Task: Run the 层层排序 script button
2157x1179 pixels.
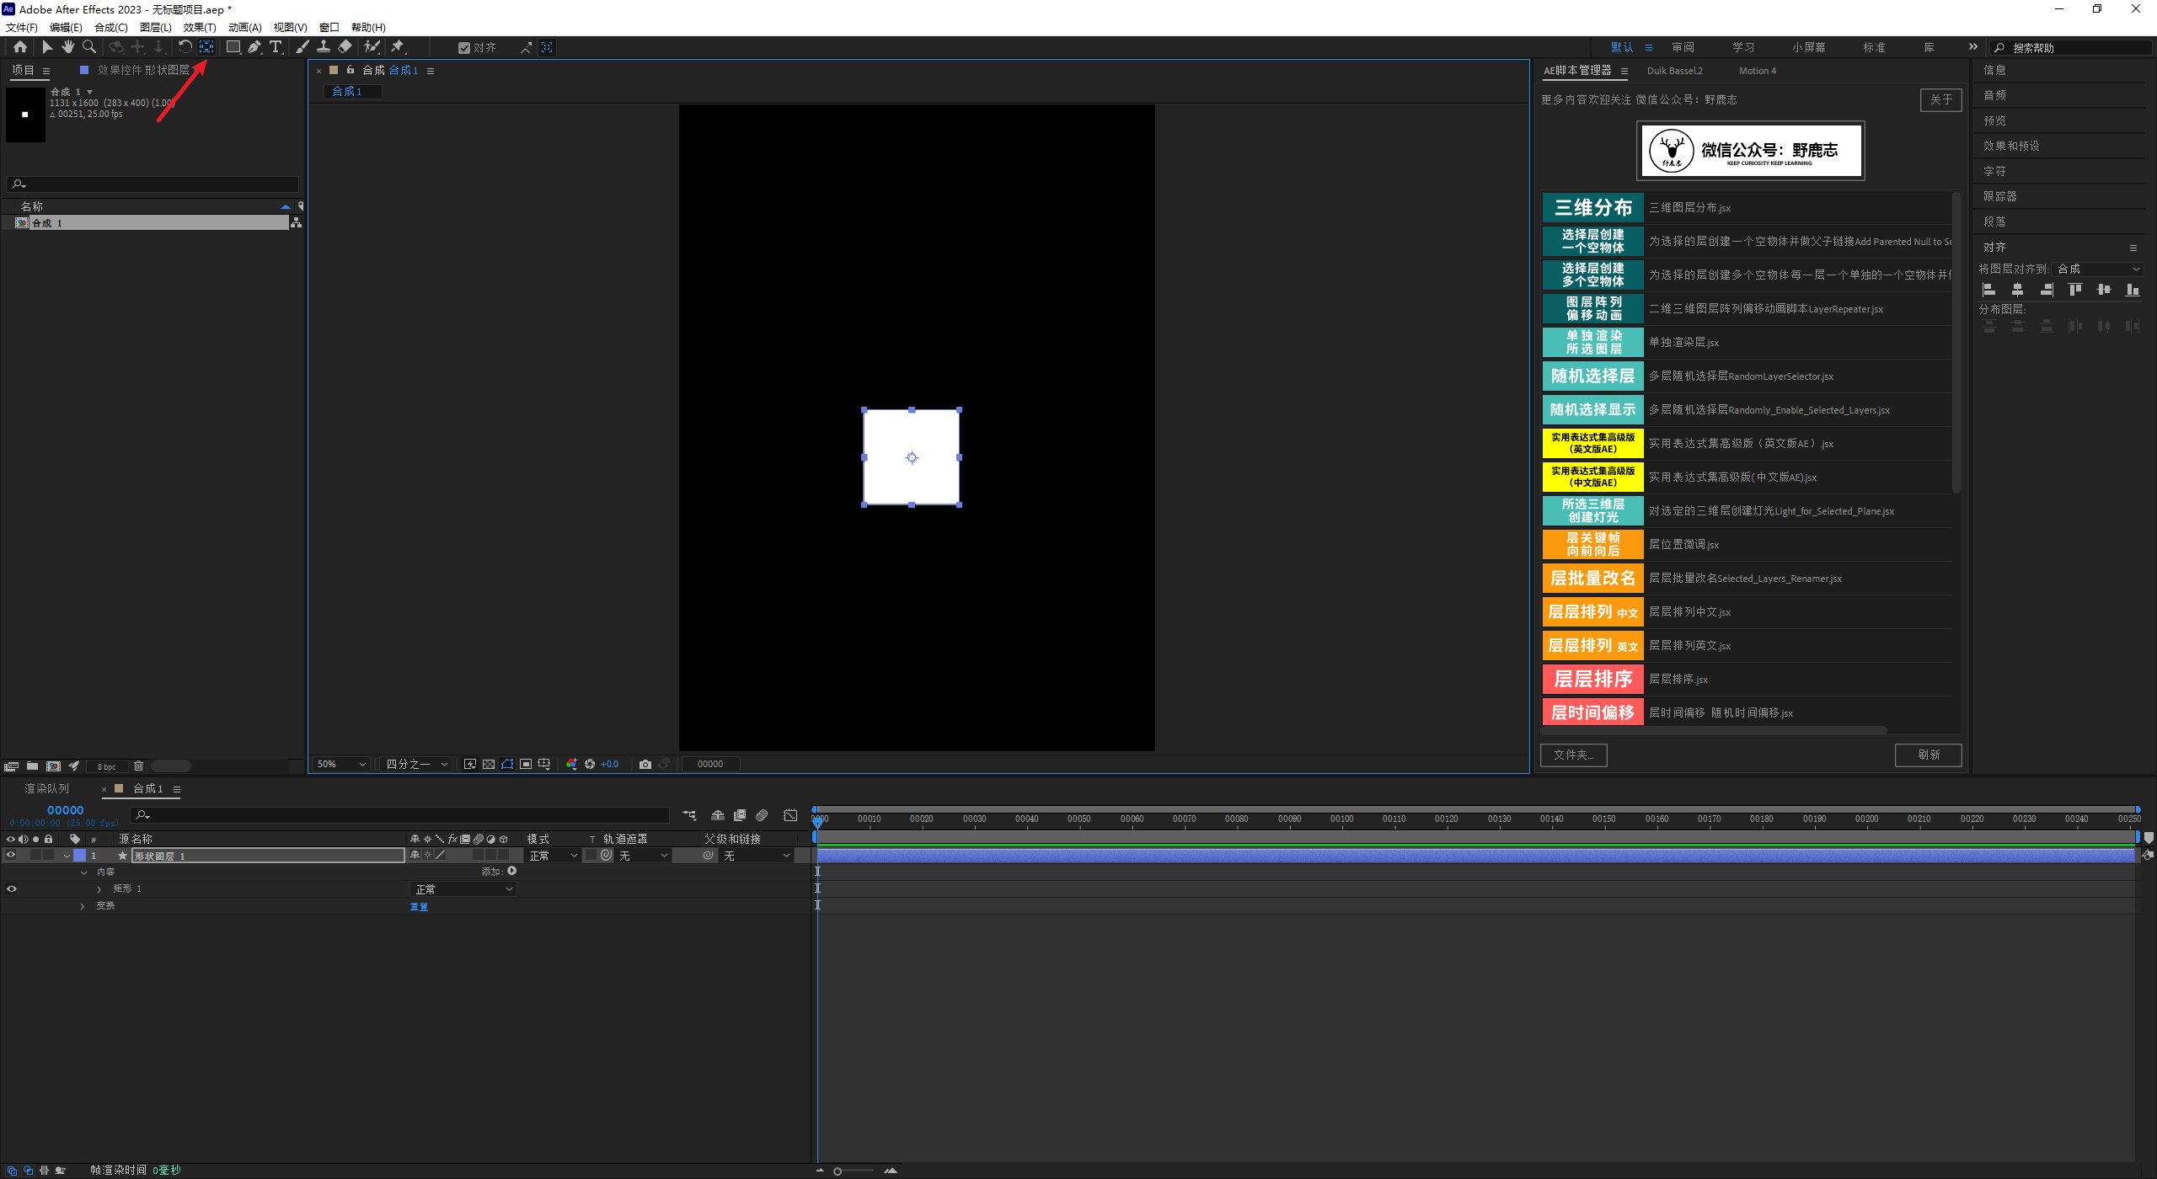Action: pyautogui.click(x=1592, y=679)
